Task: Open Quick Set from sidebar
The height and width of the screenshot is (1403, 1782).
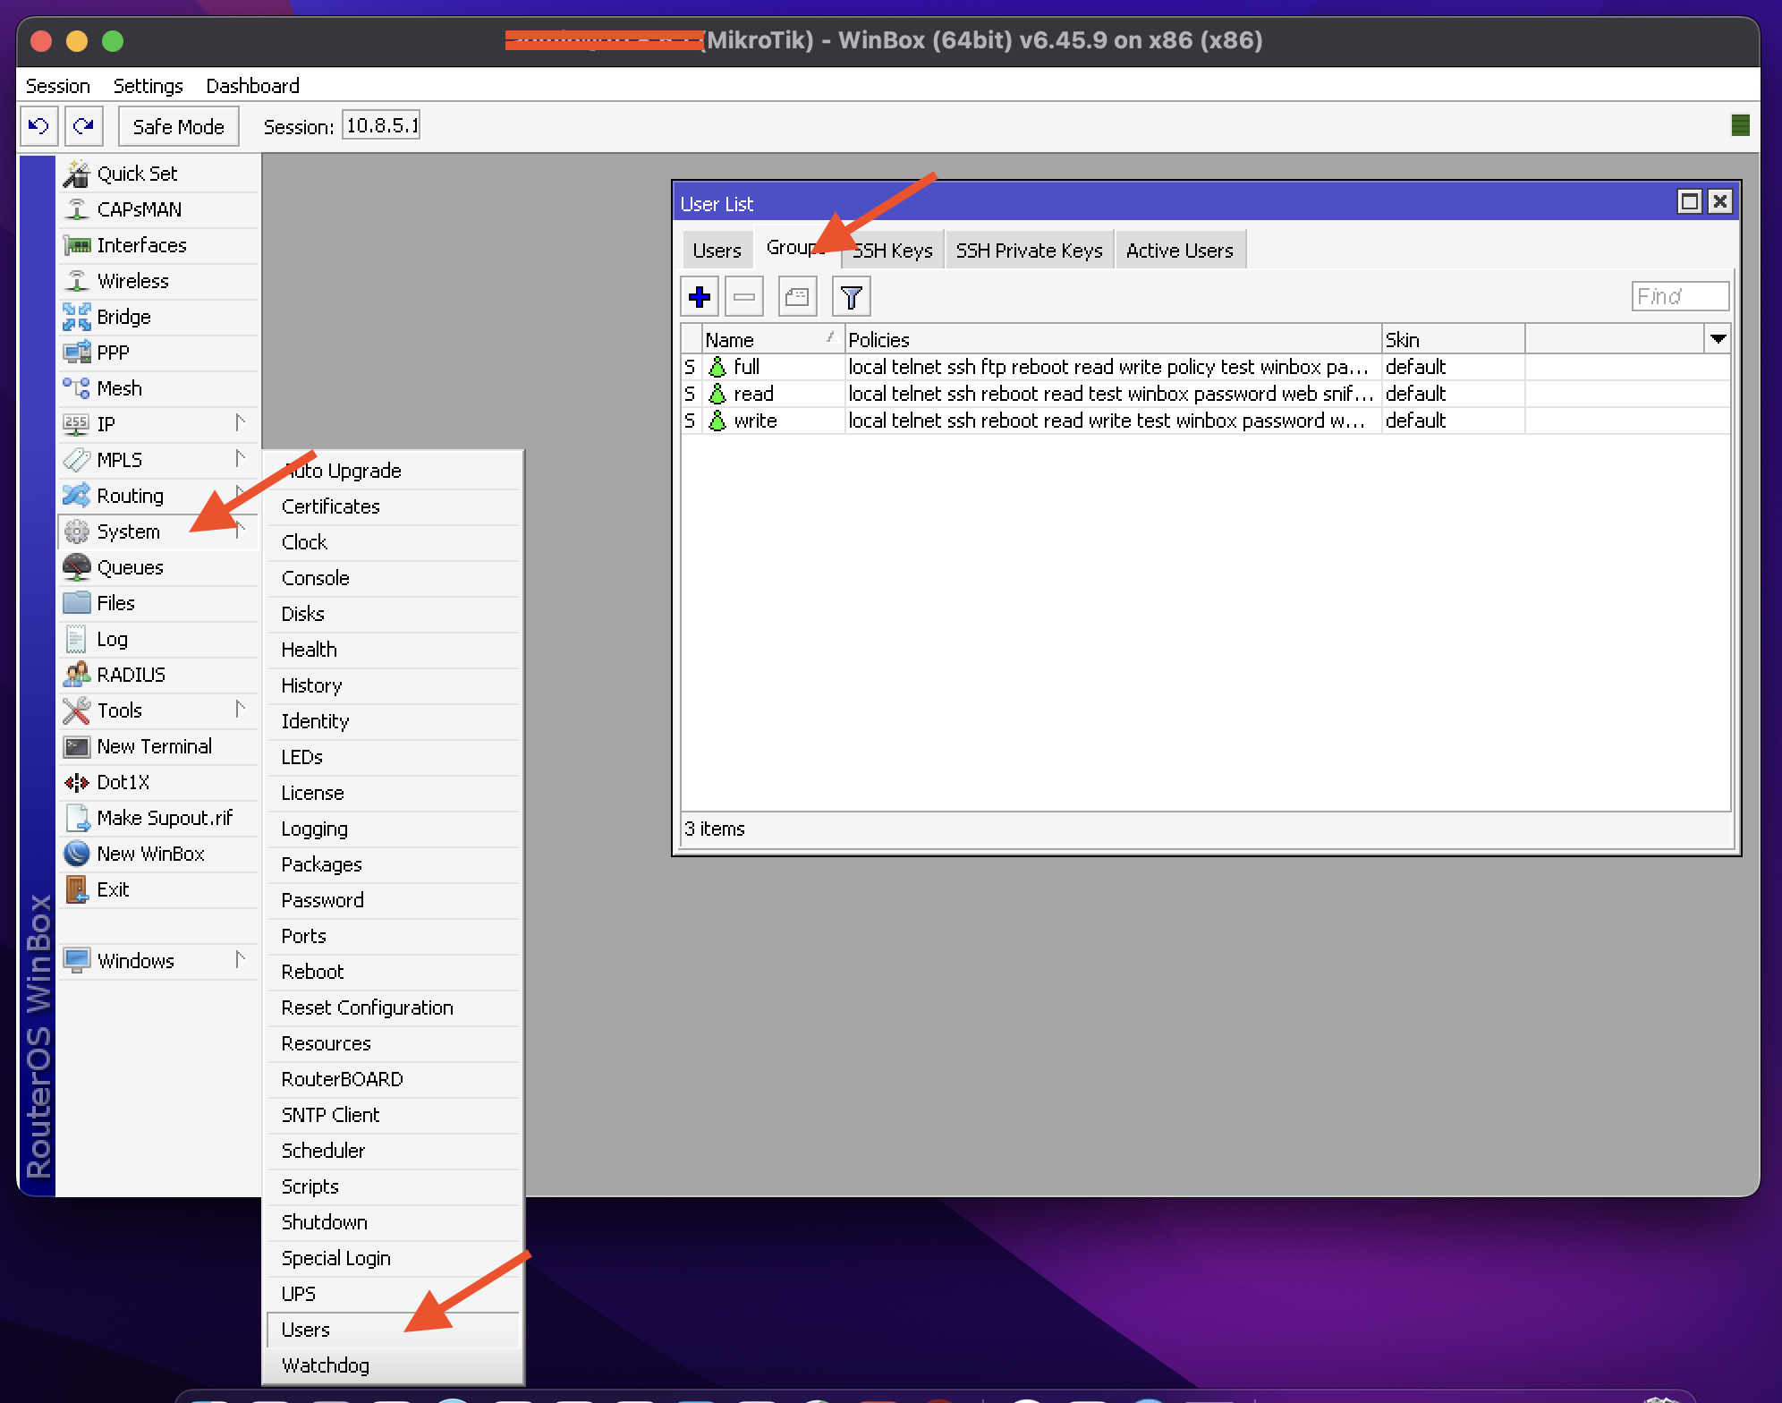Action: pyautogui.click(x=158, y=174)
